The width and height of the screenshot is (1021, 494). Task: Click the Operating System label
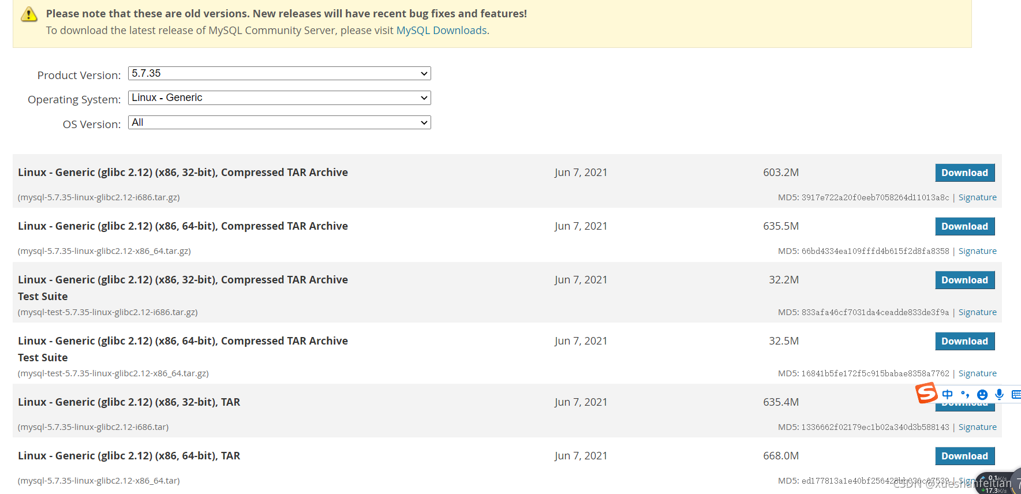coord(74,99)
